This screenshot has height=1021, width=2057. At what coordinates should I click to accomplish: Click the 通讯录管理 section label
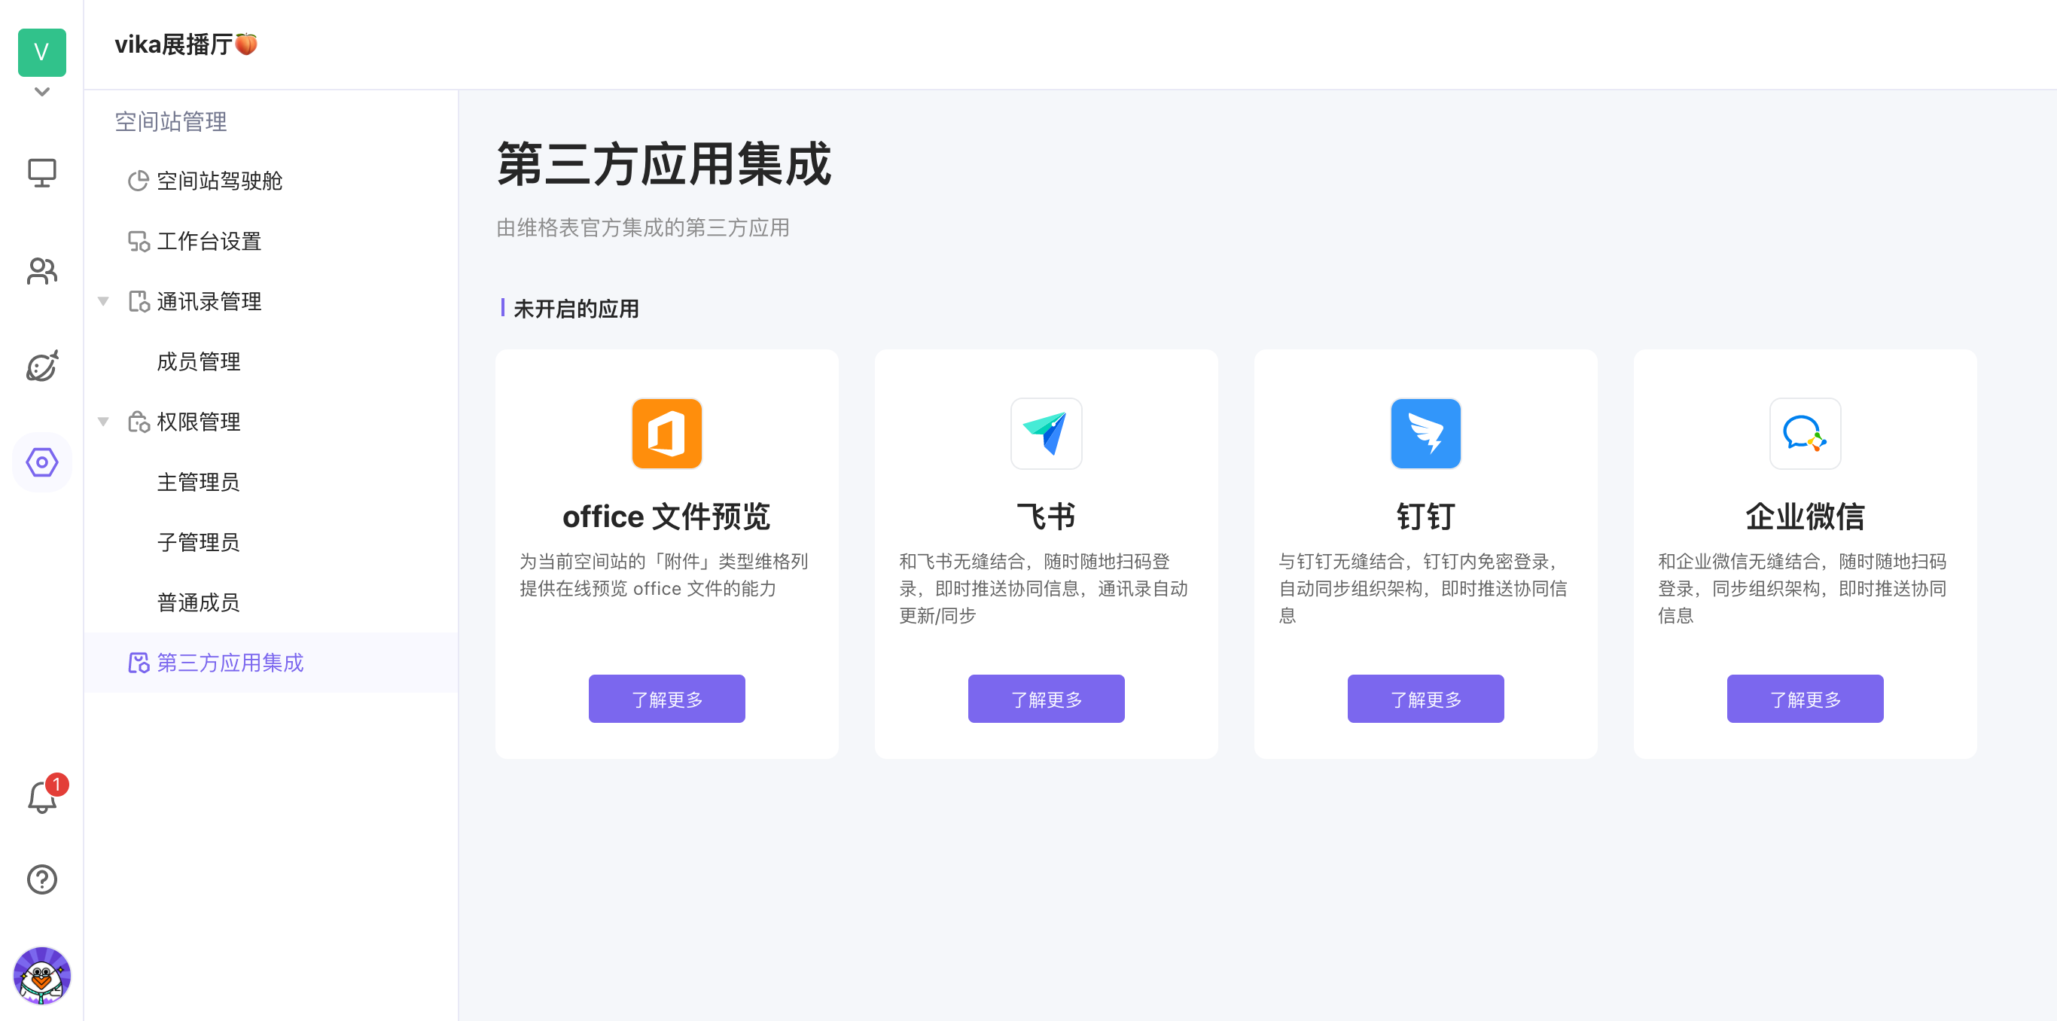(209, 302)
